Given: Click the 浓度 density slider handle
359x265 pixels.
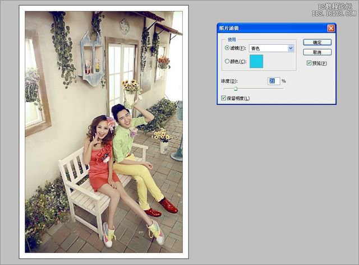Looking at the screenshot, I should [236, 89].
